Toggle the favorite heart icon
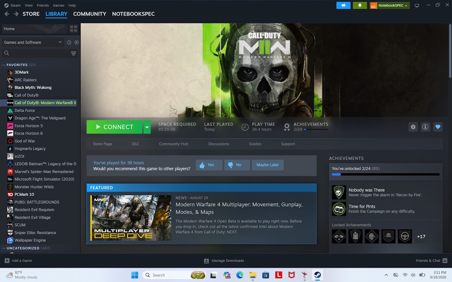The width and height of the screenshot is (452, 282). point(438,127)
